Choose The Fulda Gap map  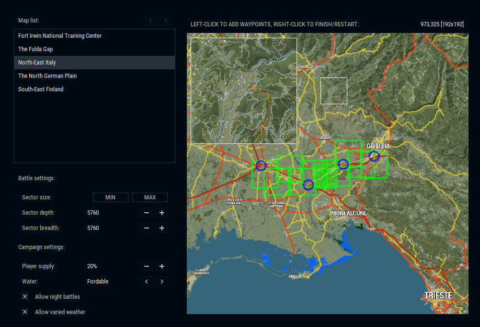click(35, 49)
